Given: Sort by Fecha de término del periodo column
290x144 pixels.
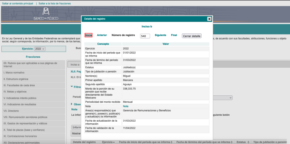Looking at the screenshot, I should pyautogui.click(x=204, y=142).
